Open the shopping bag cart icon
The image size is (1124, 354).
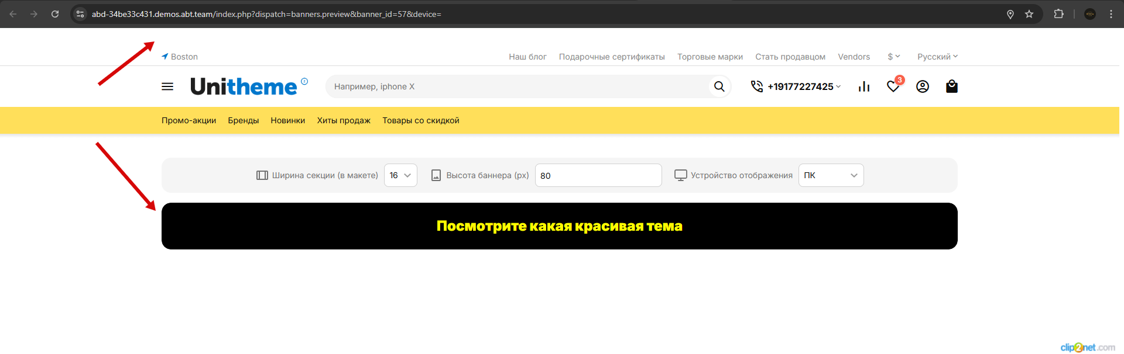pyautogui.click(x=952, y=86)
